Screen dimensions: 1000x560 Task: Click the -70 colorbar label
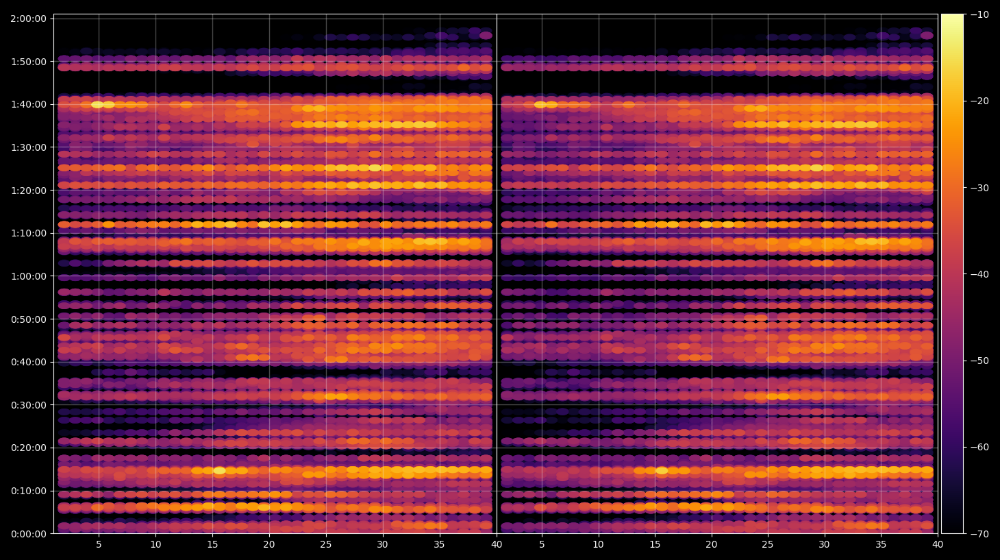coord(979,533)
